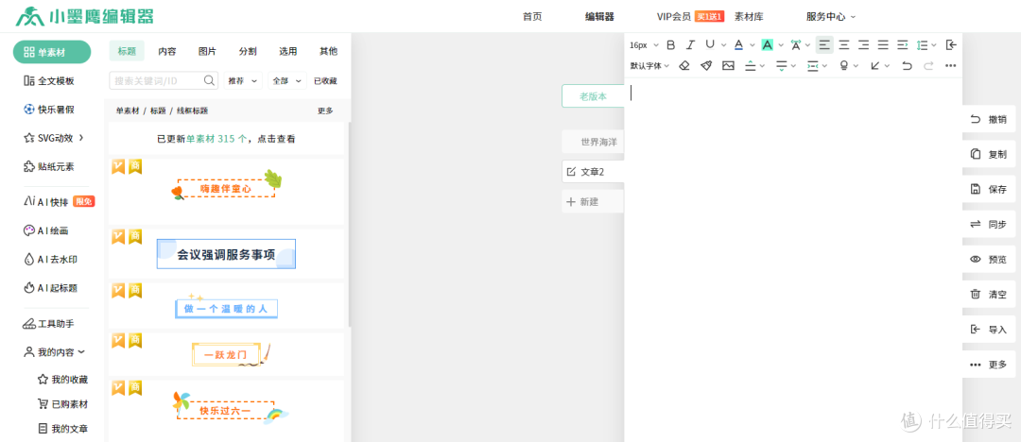The width and height of the screenshot is (1021, 442).
Task: Click the paragraph spacing after icon
Action: (782, 66)
